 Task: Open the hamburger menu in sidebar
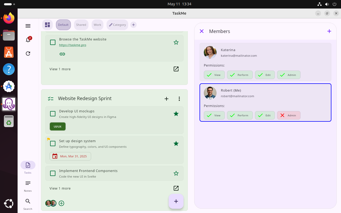click(28, 26)
